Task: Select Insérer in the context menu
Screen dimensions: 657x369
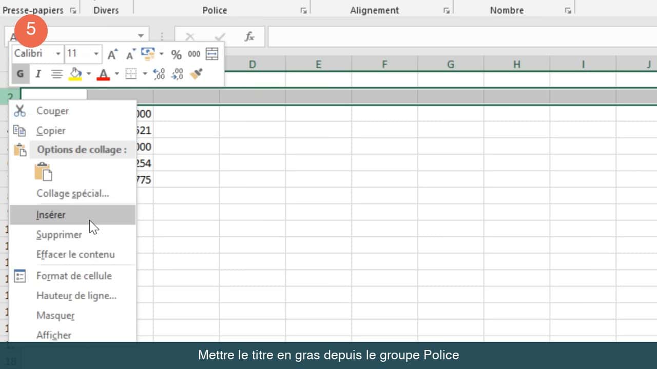Action: tap(72, 215)
